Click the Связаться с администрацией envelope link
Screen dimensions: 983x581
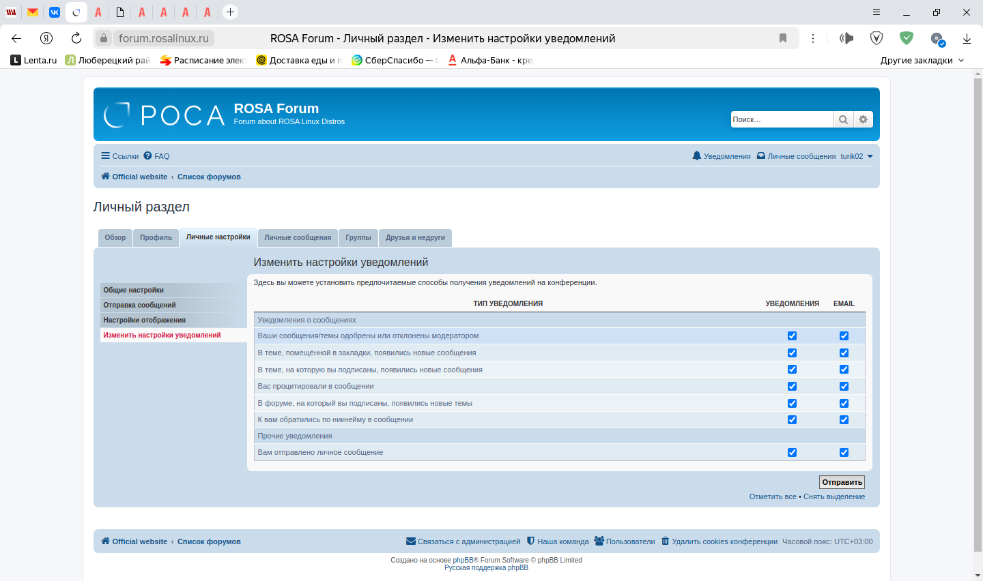point(463,541)
